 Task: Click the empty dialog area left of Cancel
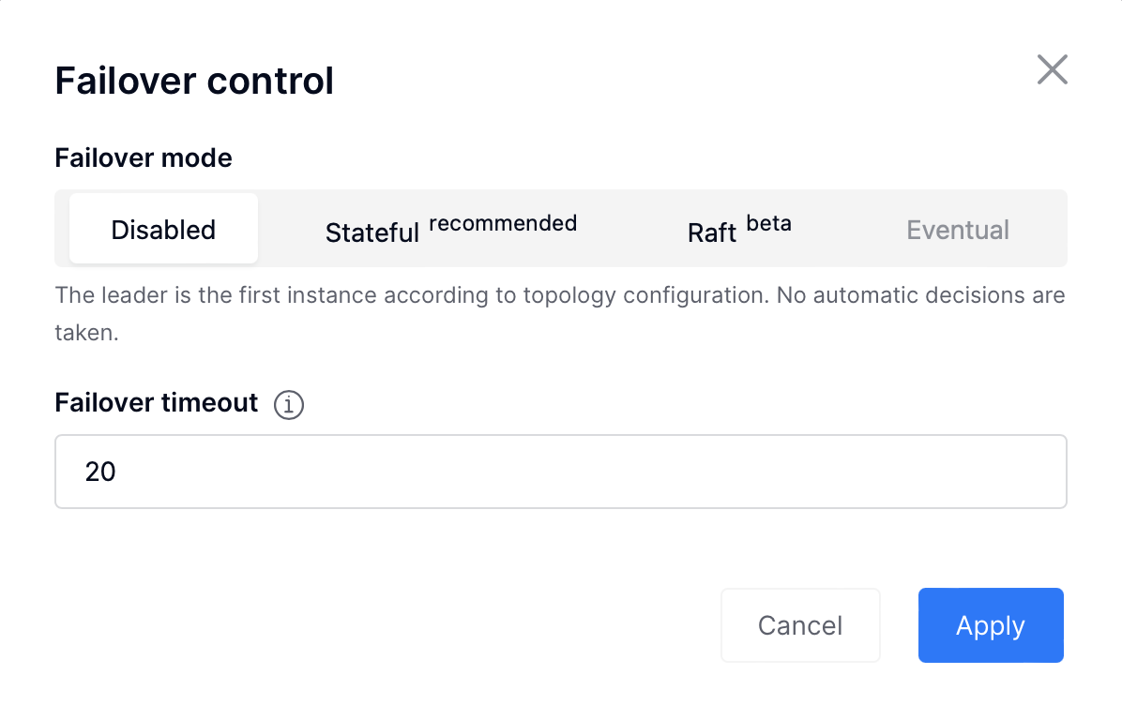pos(387,625)
